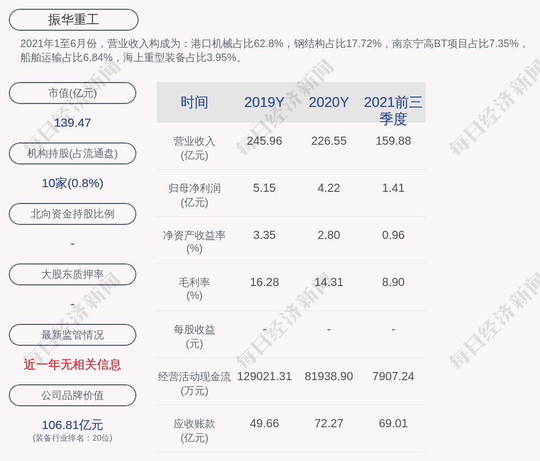Click the 振华重工 company name pill
This screenshot has height=461, width=540.
(x=73, y=20)
